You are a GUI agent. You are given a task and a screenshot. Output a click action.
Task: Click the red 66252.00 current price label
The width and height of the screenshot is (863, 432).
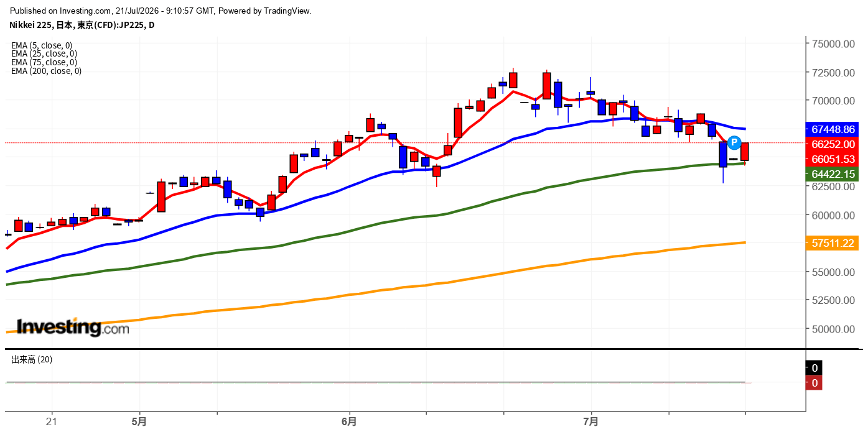[x=833, y=144]
